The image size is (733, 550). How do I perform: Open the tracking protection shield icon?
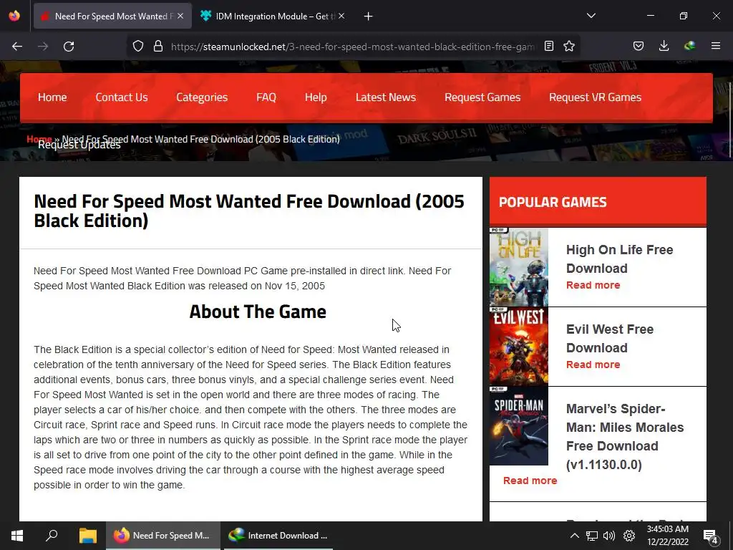point(138,47)
